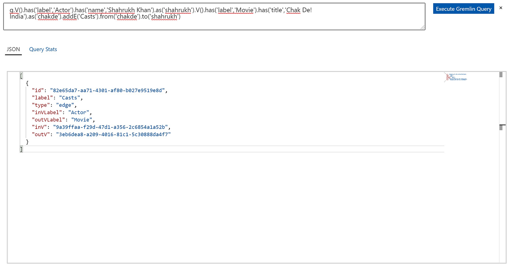Switch to the Query Stats tab

[43, 49]
